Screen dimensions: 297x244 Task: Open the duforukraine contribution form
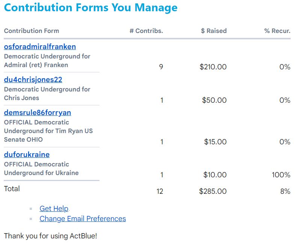click(x=27, y=155)
